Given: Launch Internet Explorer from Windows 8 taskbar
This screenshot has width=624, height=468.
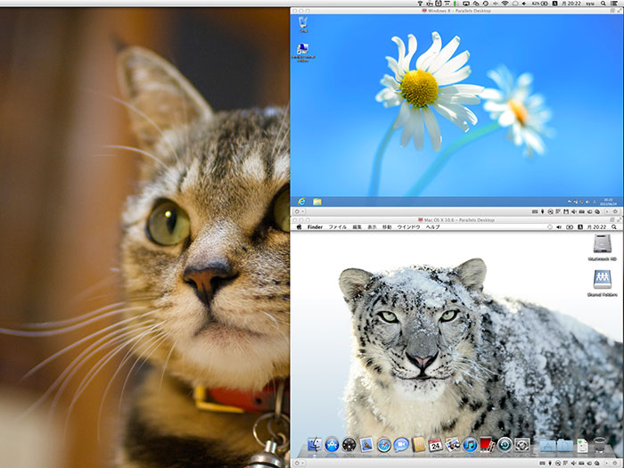Looking at the screenshot, I should (302, 201).
